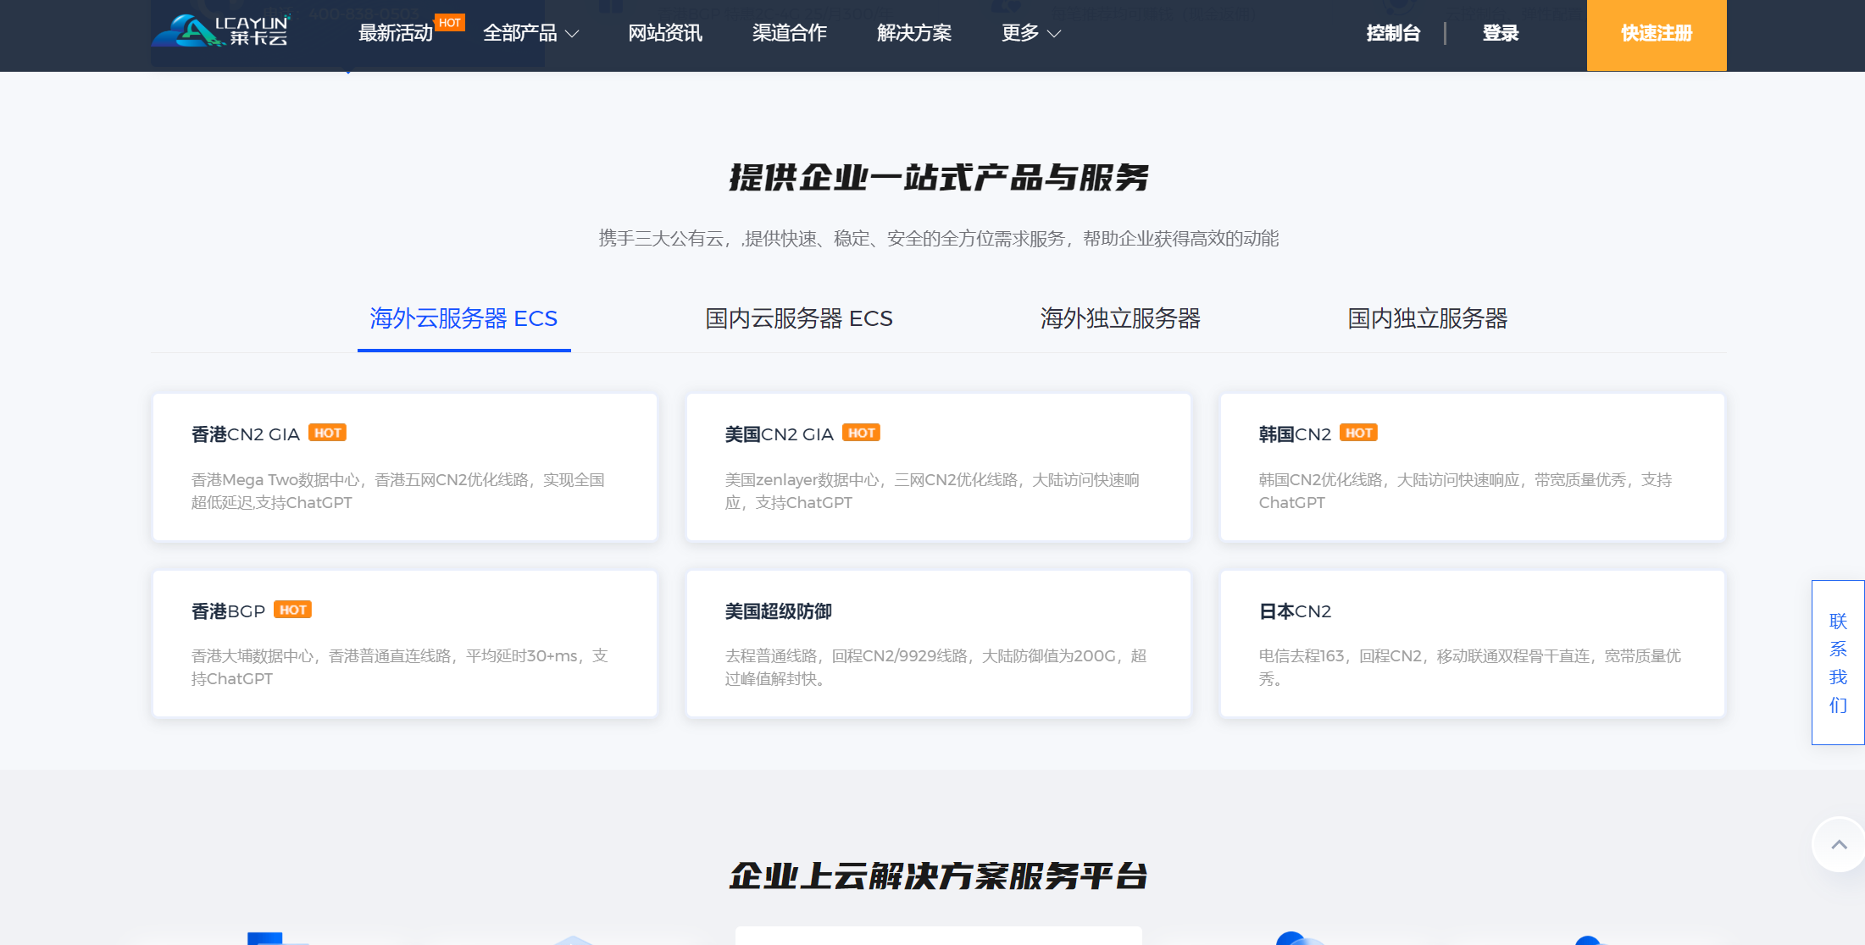The image size is (1865, 945).
Task: Click HOT badge on 香港BGP card
Action: pyautogui.click(x=293, y=610)
